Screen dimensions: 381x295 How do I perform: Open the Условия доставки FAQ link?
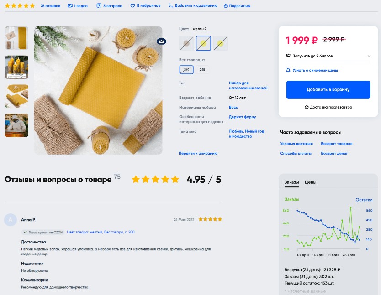click(x=296, y=144)
